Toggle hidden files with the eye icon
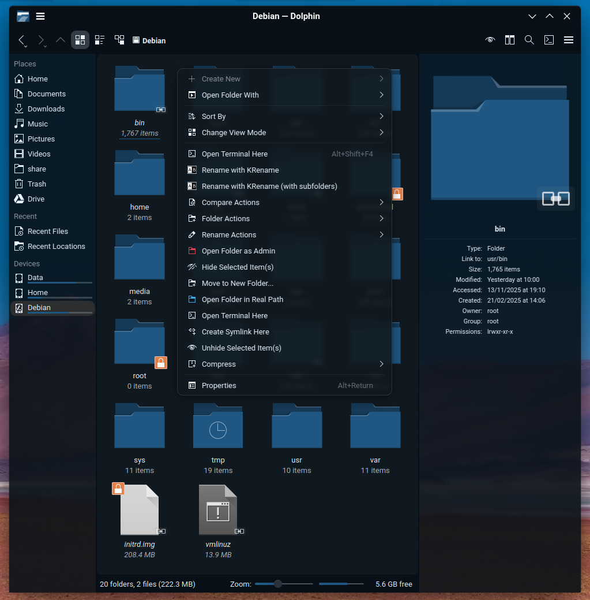Viewport: 590px width, 600px height. tap(490, 40)
